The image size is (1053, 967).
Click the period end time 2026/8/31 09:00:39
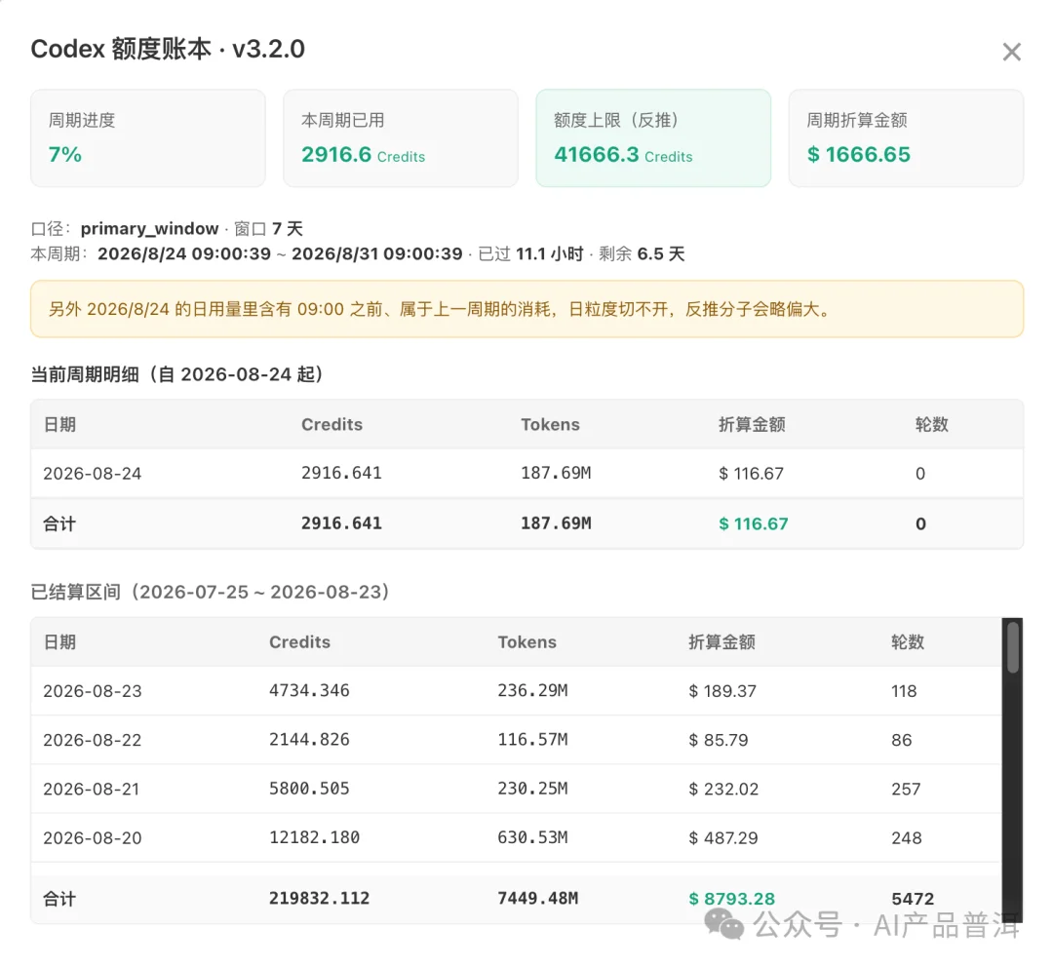click(376, 253)
